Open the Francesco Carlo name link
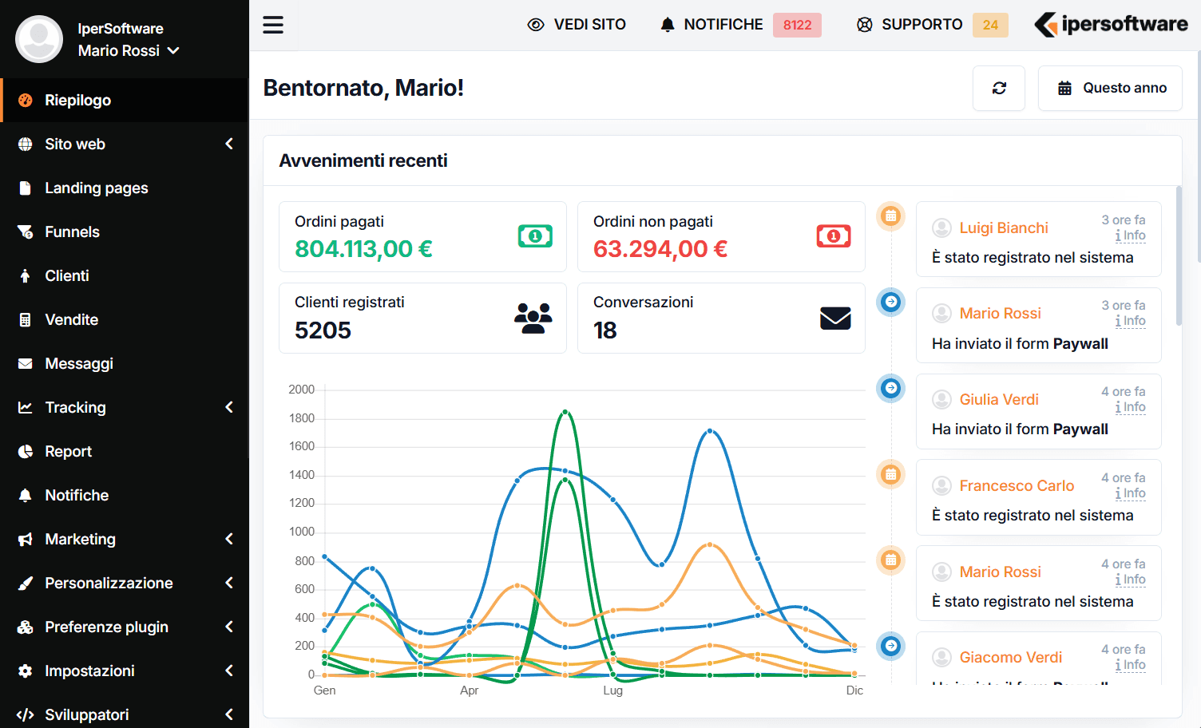 [x=1017, y=485]
